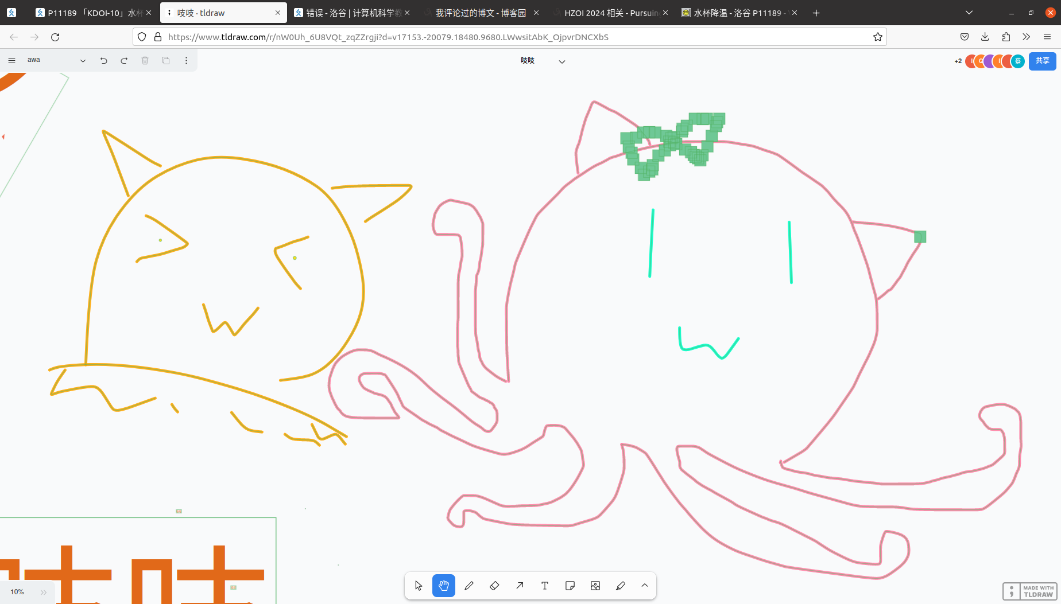Click the undo button

(103, 60)
